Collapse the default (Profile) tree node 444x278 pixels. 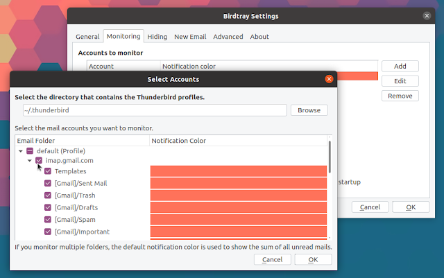pos(21,150)
